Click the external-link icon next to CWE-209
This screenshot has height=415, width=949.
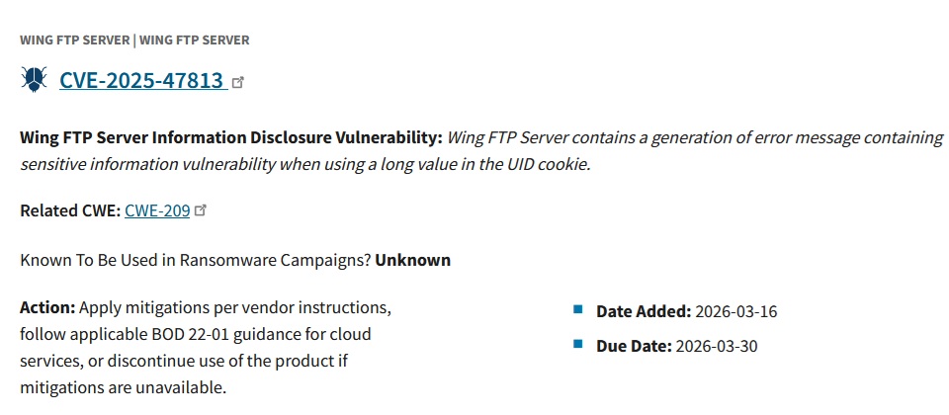(x=202, y=210)
